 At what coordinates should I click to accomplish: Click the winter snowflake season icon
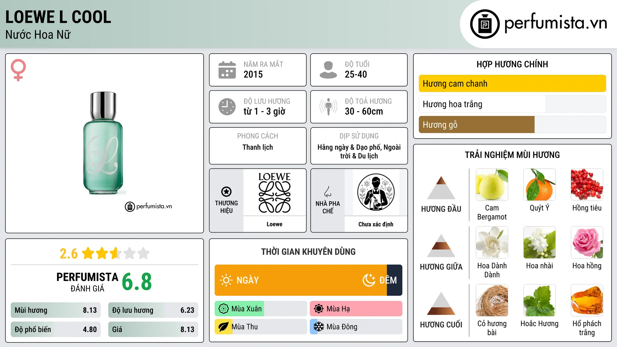click(x=319, y=327)
